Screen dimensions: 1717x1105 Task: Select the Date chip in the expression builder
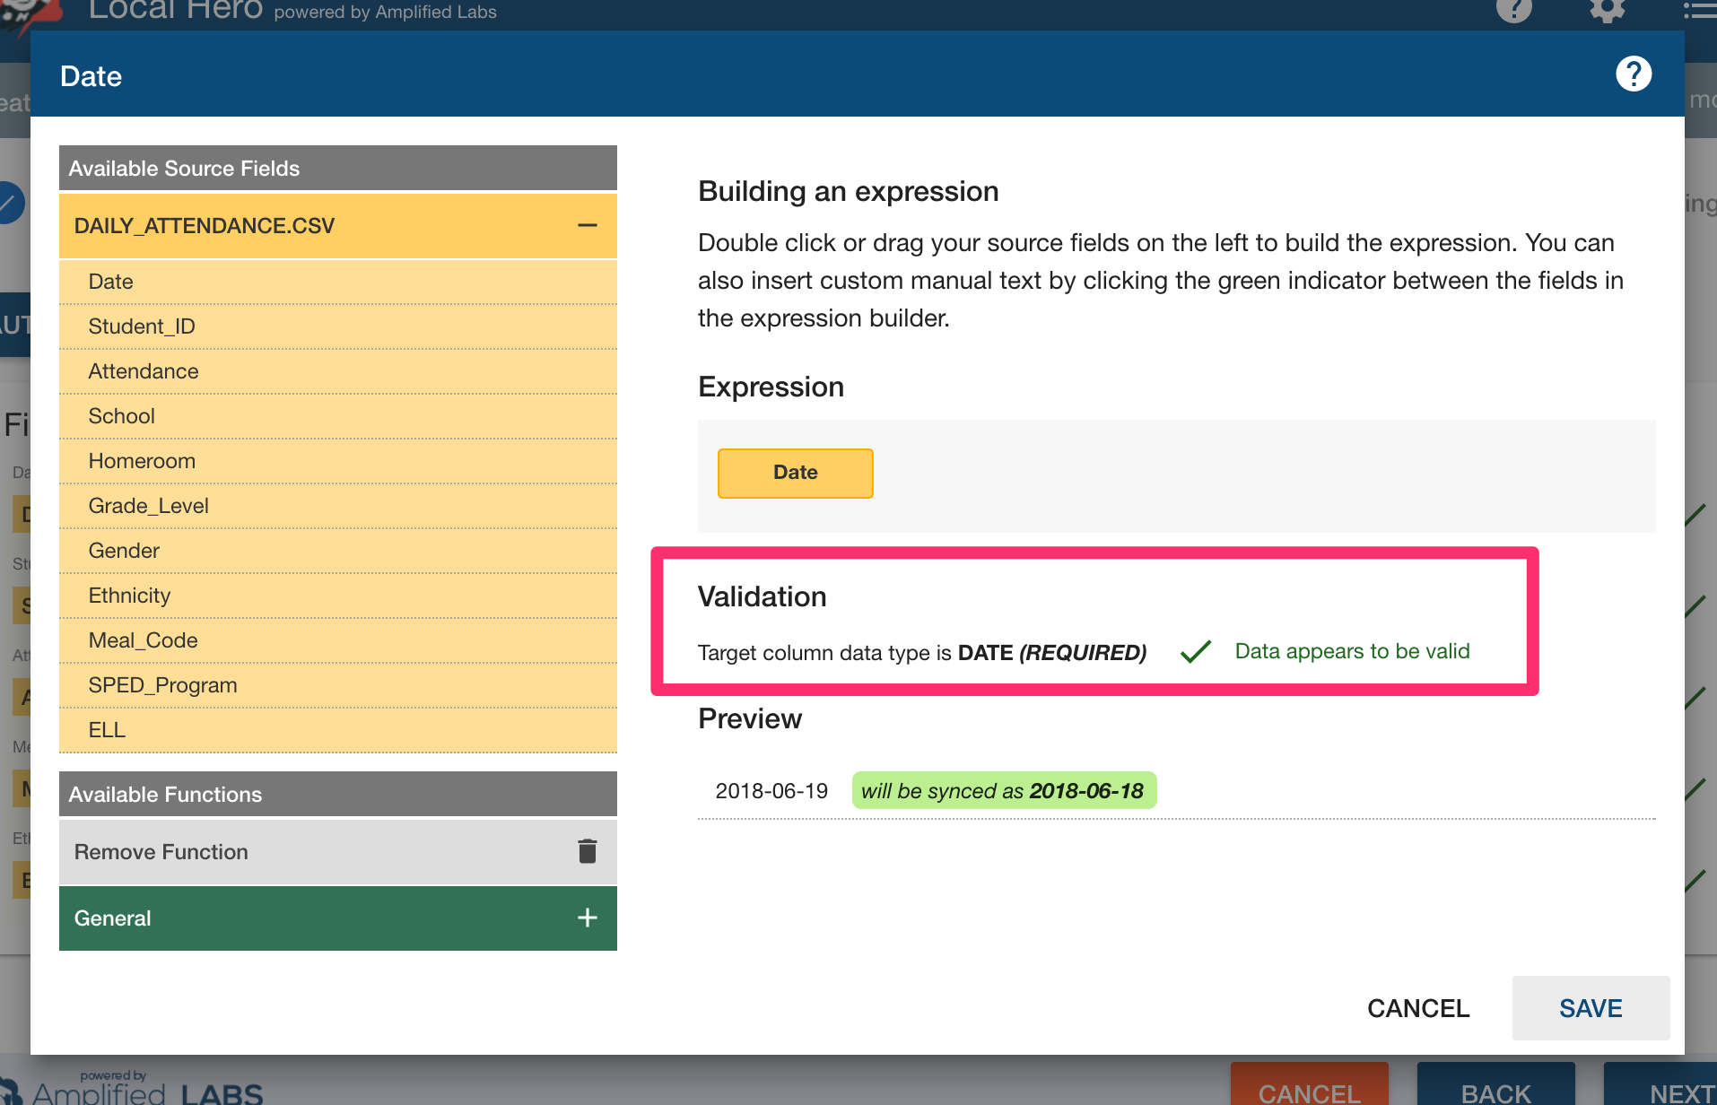(795, 473)
